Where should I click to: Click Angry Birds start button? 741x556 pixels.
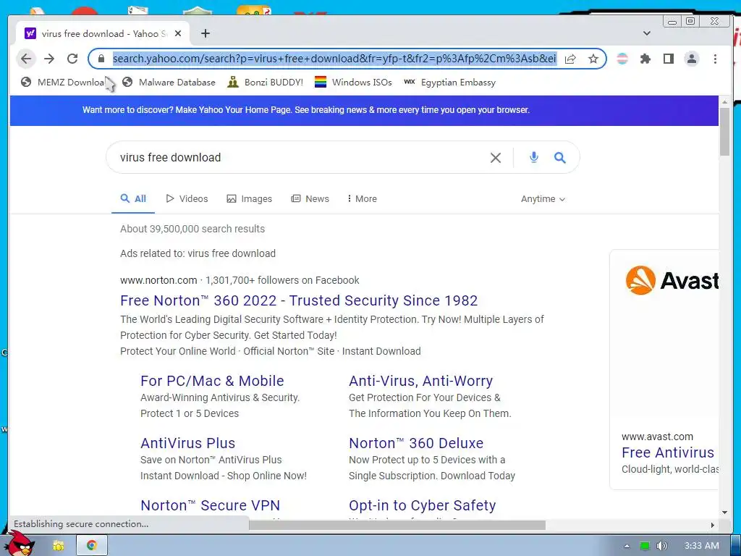click(21, 544)
